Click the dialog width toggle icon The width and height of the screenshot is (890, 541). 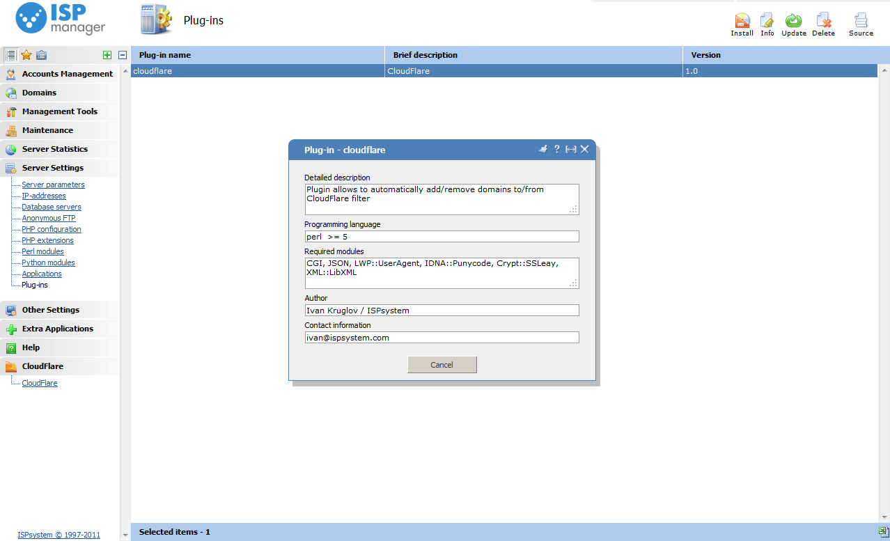coord(570,149)
